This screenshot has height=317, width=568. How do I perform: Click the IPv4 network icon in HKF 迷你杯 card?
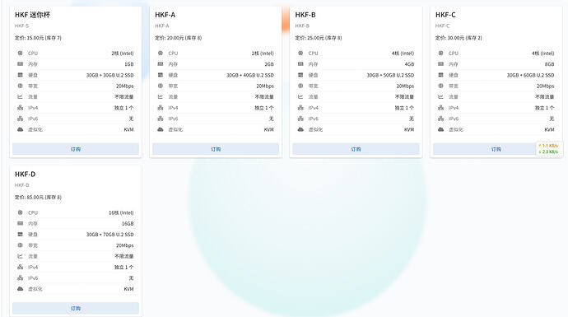pos(21,108)
